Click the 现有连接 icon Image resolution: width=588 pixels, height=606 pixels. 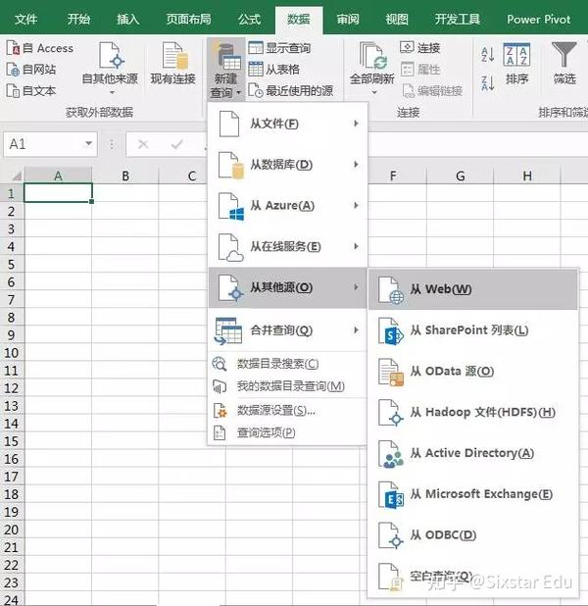(174, 56)
